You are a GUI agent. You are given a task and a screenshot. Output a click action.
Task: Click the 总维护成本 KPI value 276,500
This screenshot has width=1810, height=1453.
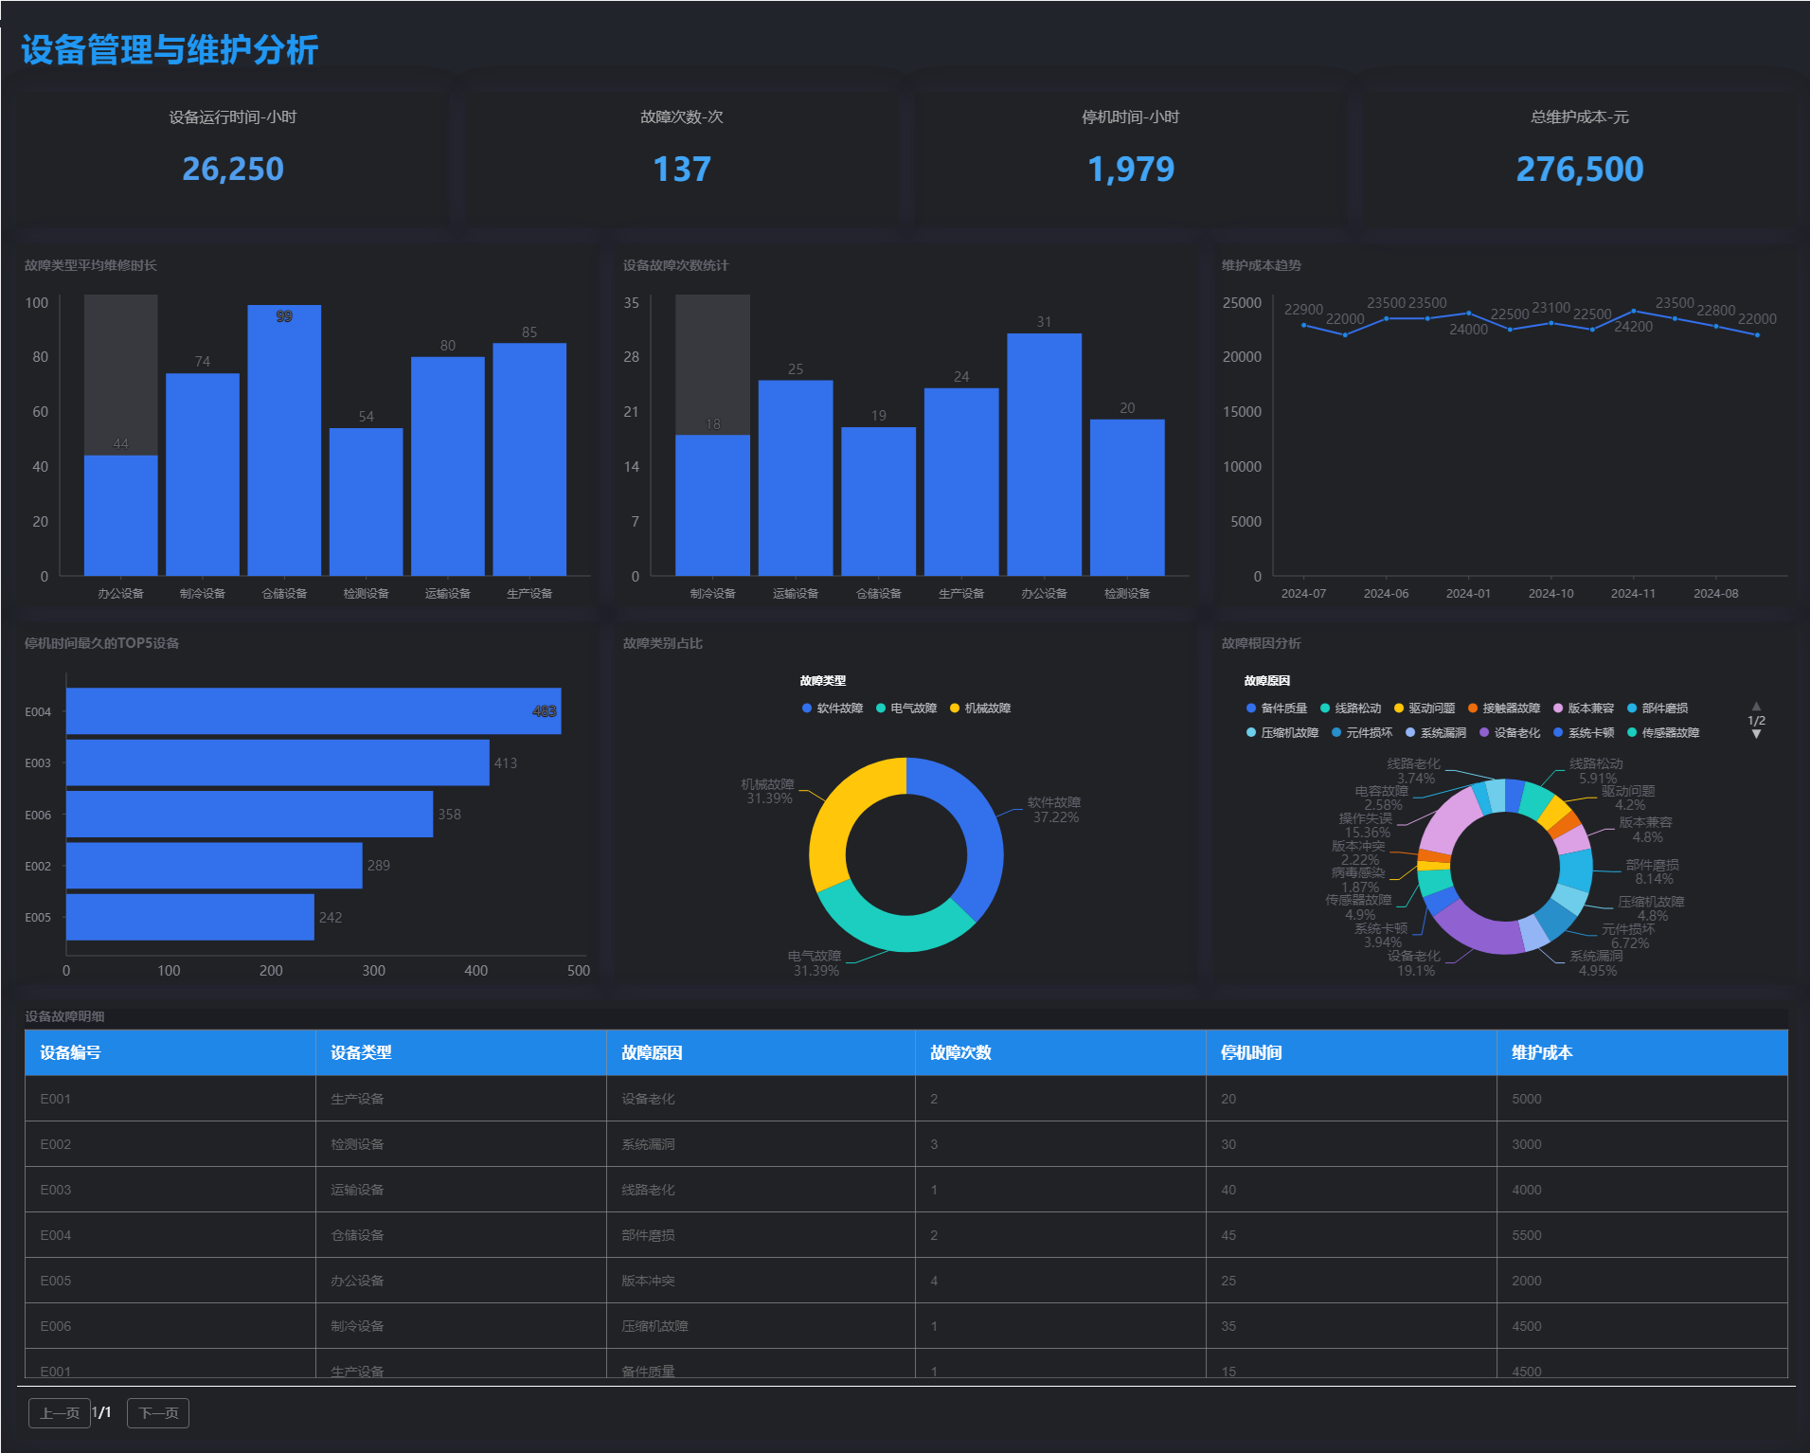pyautogui.click(x=1580, y=169)
